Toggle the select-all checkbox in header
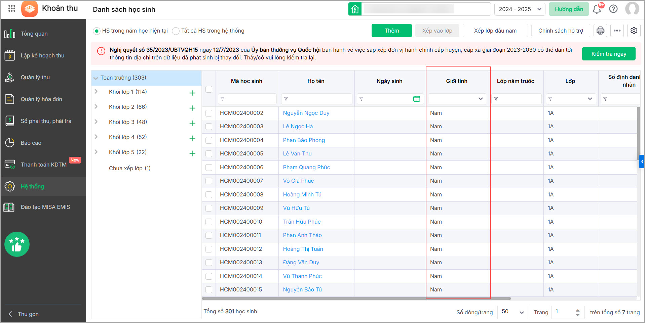Viewport: 645px width, 323px height. [x=209, y=89]
